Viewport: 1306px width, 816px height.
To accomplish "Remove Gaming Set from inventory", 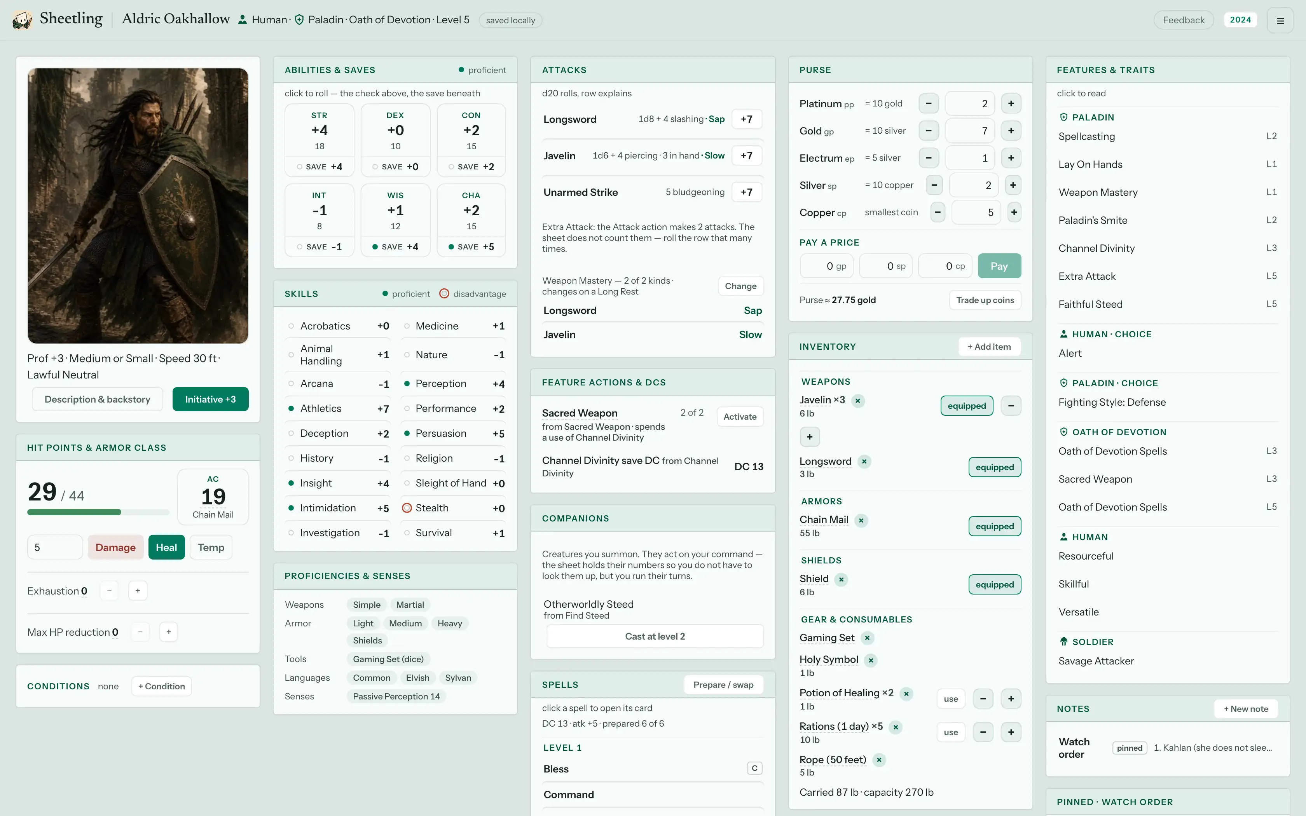I will [x=867, y=638].
